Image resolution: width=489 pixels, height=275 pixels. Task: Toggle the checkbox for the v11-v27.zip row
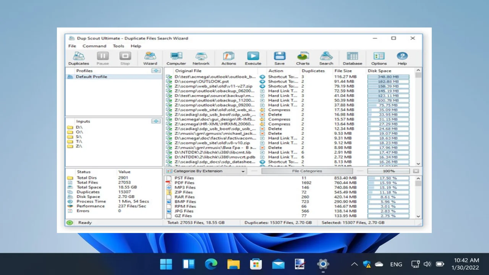click(169, 86)
